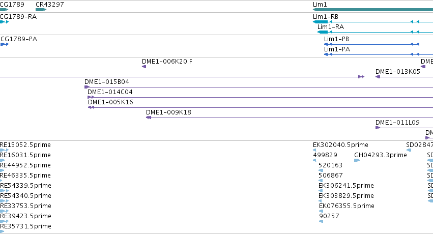Screen dimensions: 433x234
Task: Click the DME1-011L09 arrow glyph
Action: coord(378,128)
